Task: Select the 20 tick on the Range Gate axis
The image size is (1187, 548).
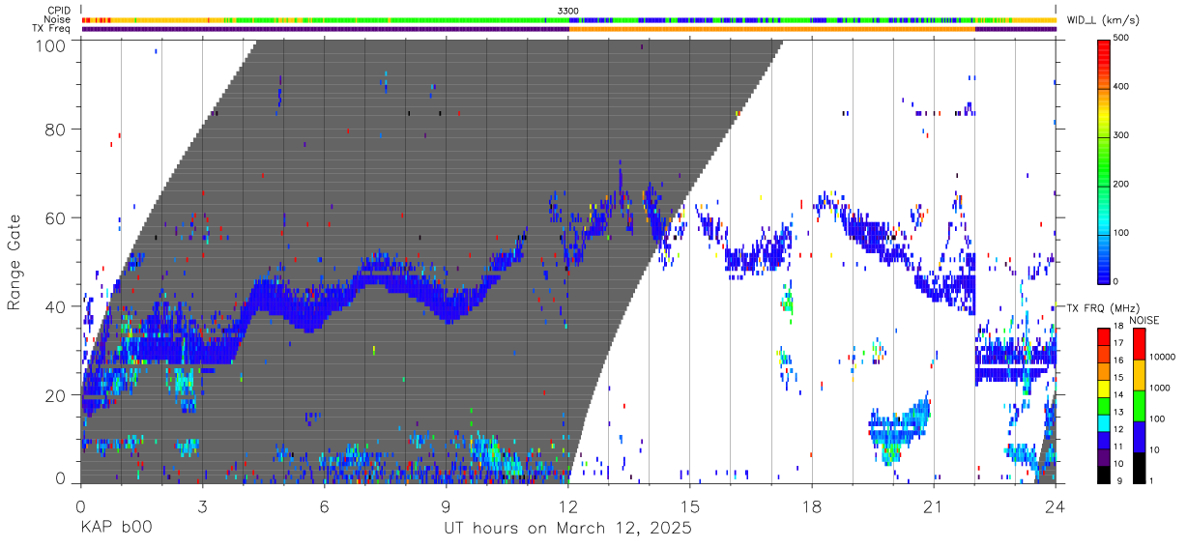Action: click(56, 394)
